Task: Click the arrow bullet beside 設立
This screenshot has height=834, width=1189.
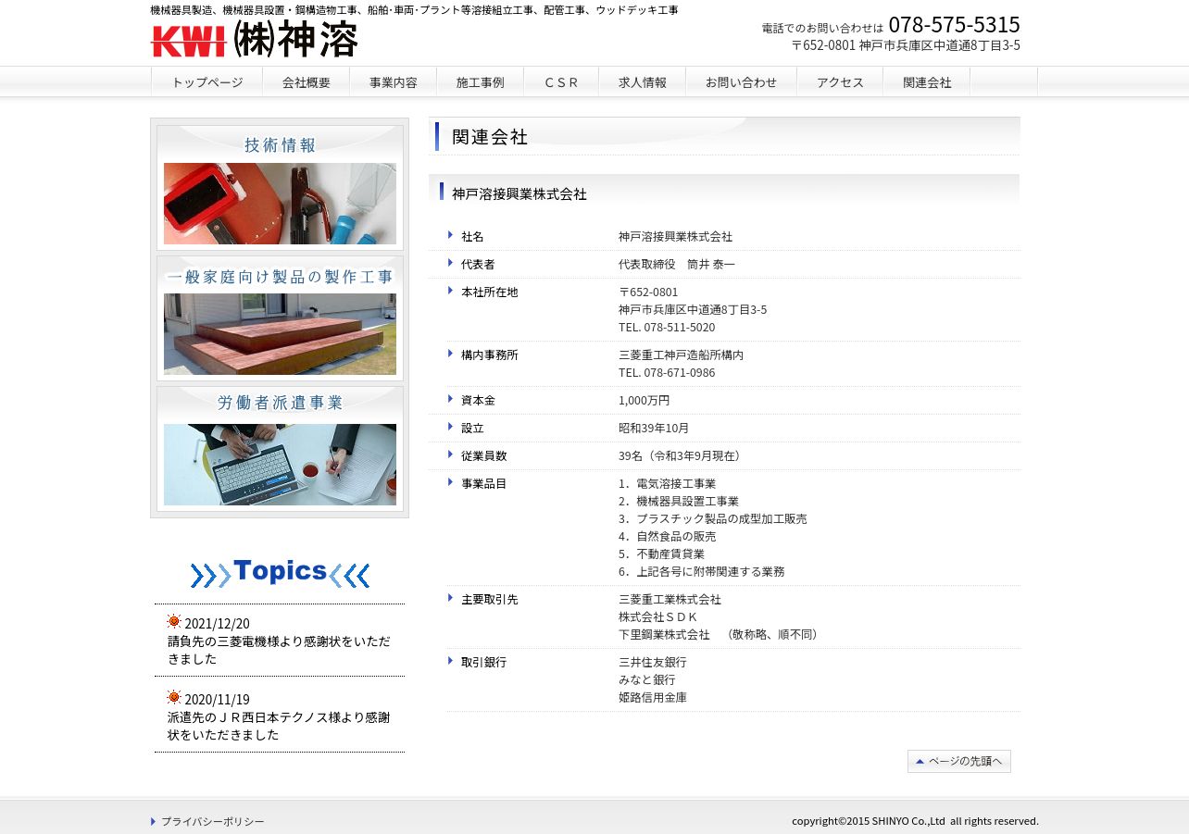Action: click(x=451, y=427)
